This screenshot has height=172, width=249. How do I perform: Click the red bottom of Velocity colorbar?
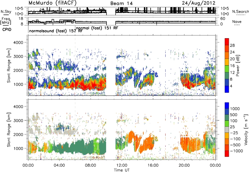click(227, 154)
